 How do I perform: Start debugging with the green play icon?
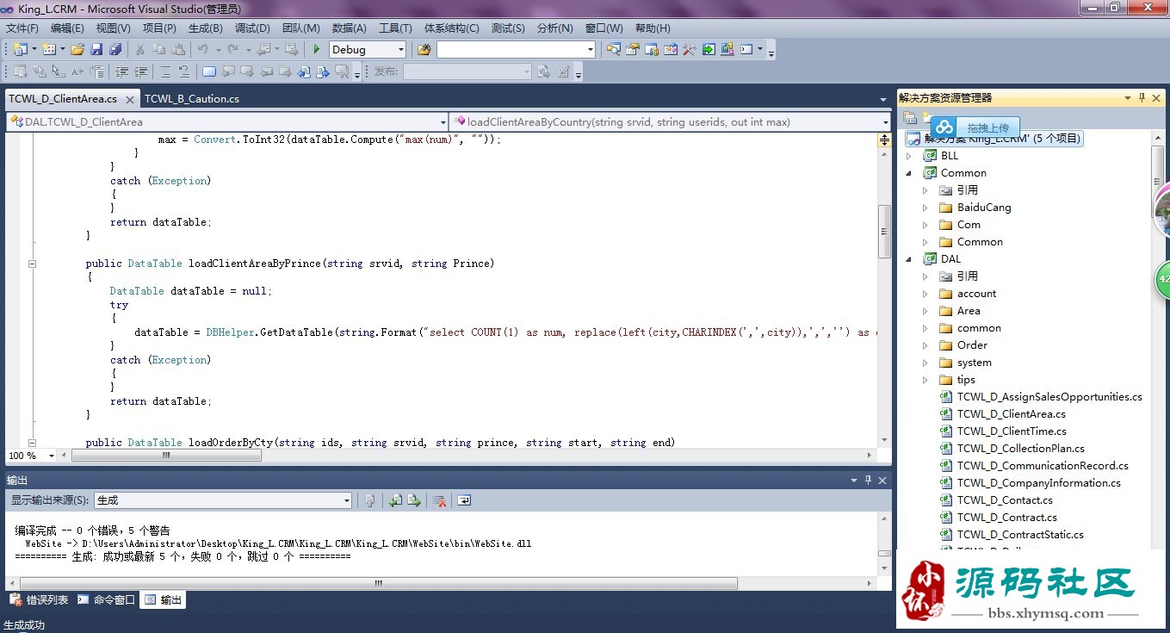point(317,49)
